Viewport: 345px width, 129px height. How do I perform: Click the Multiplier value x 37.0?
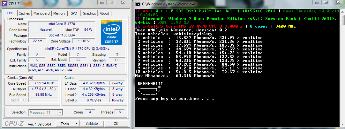(x=43, y=89)
